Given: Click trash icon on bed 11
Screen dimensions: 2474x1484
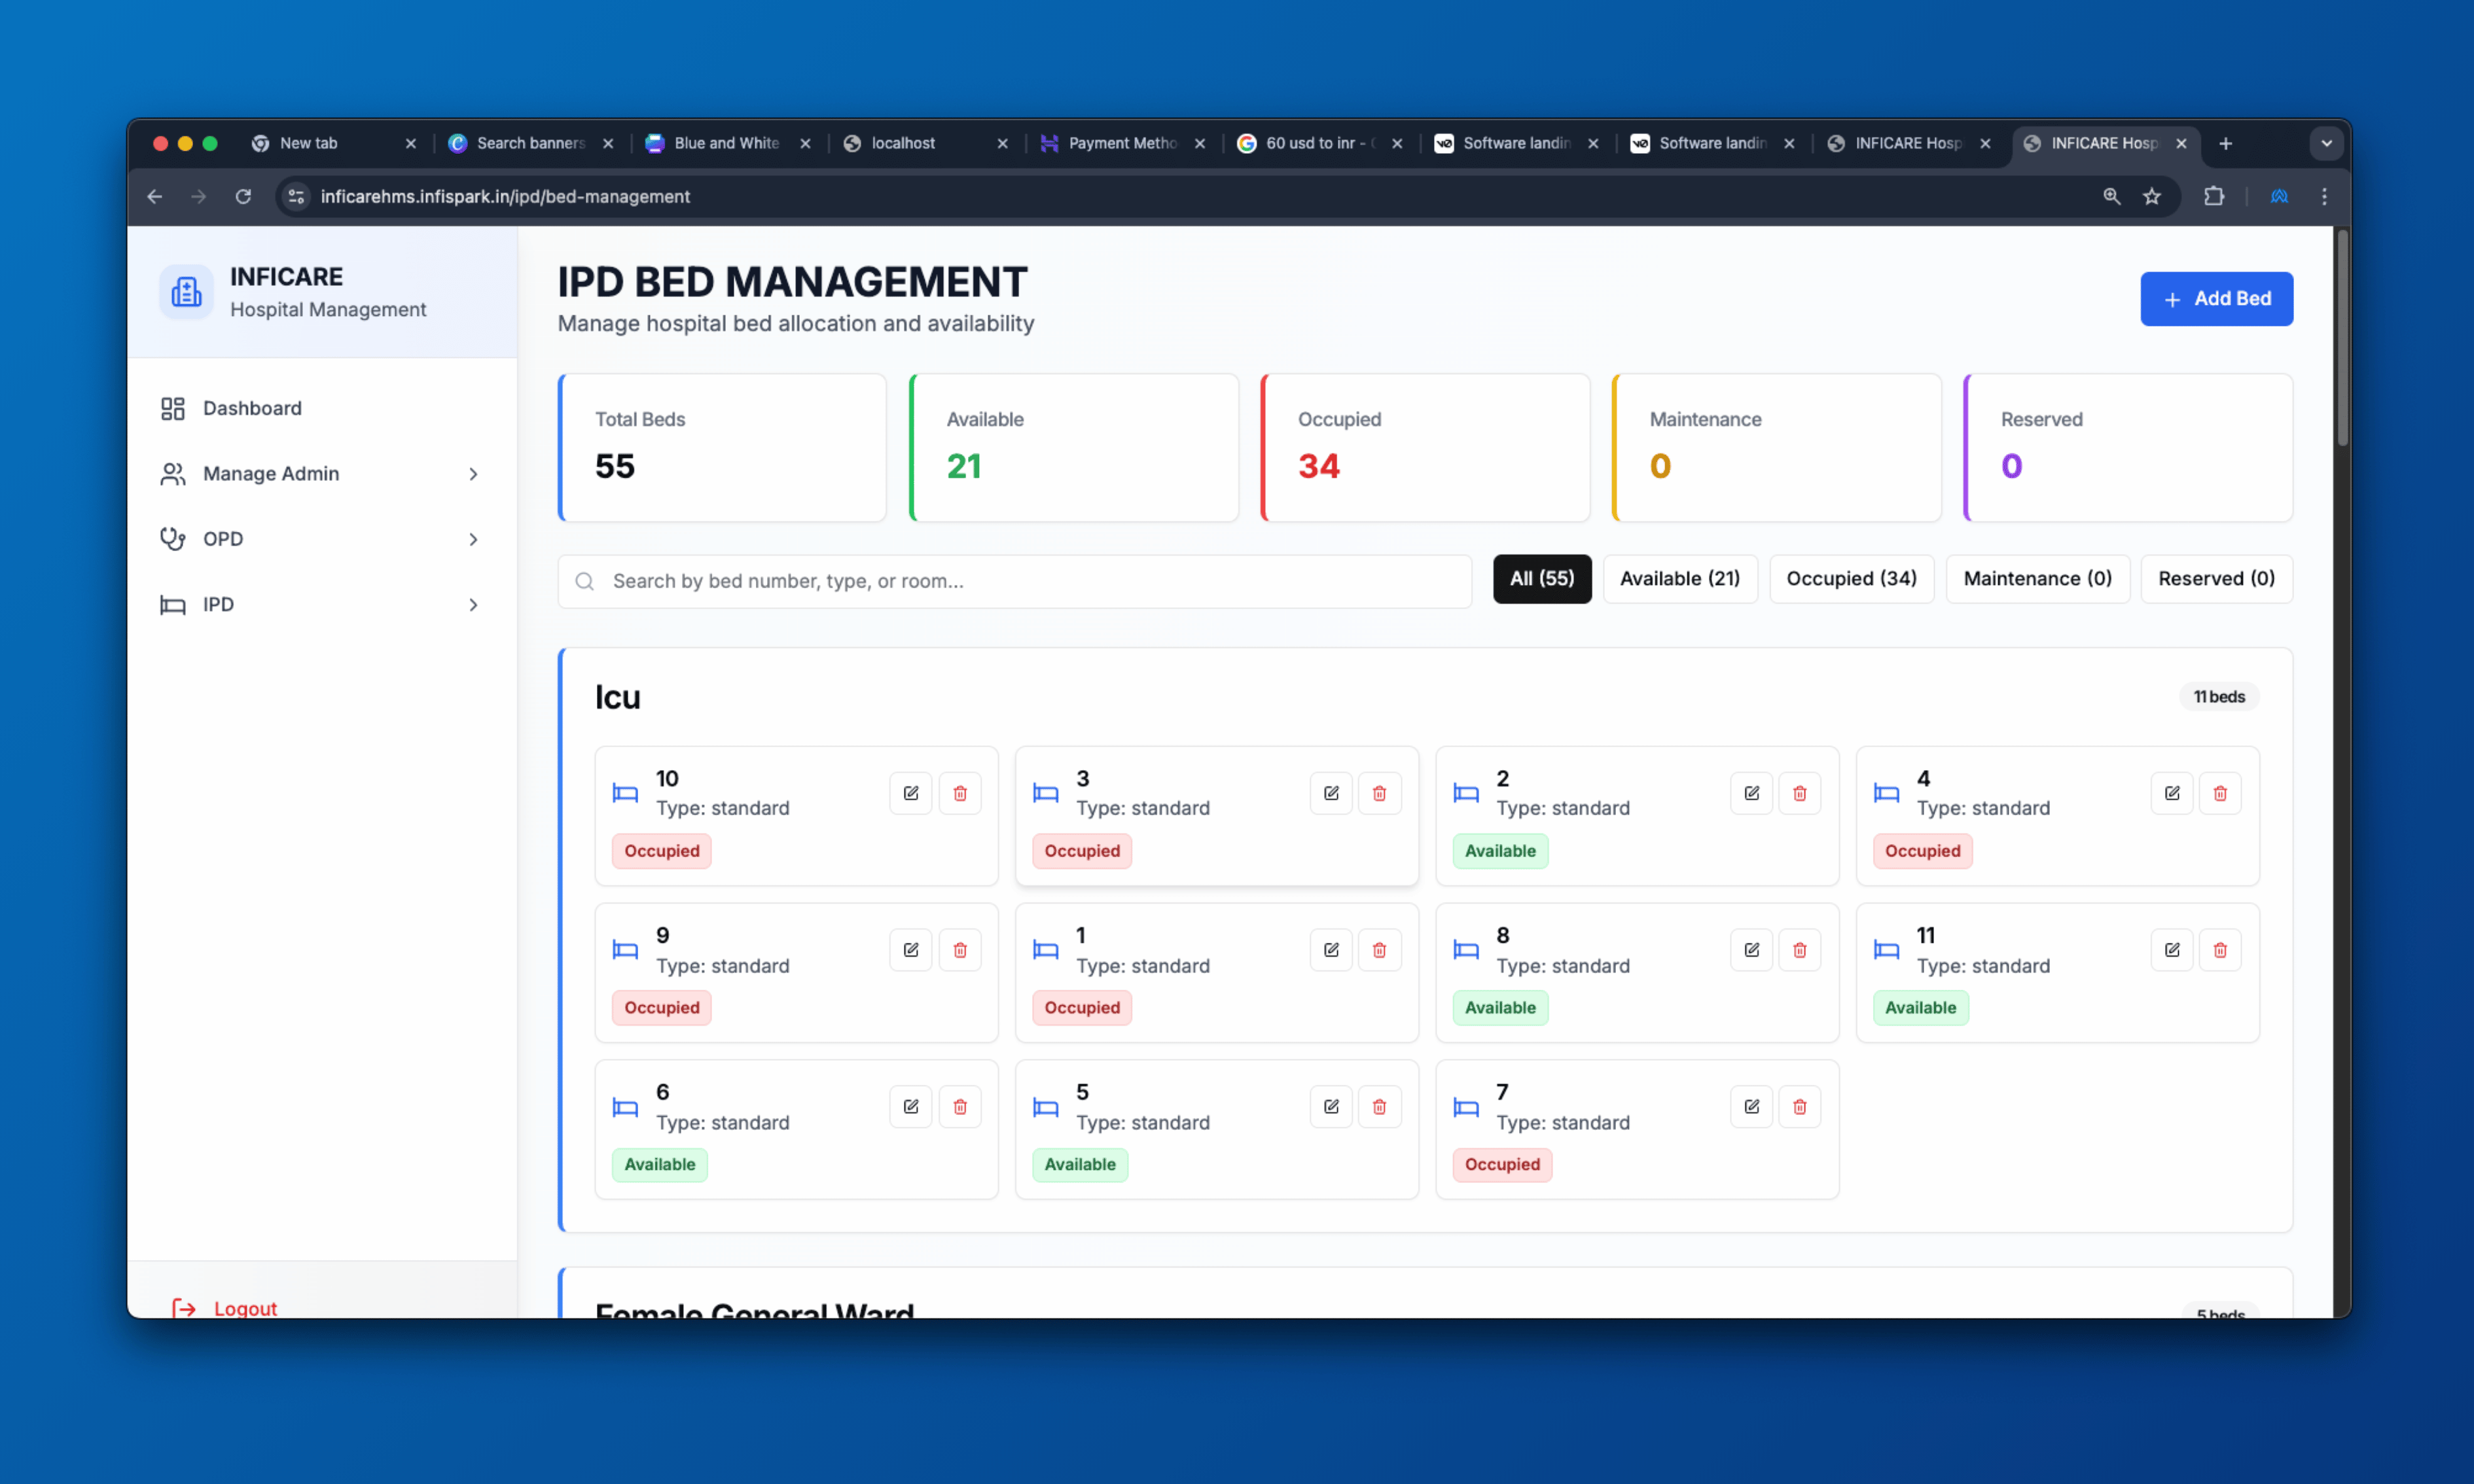Looking at the screenshot, I should coord(2219,950).
